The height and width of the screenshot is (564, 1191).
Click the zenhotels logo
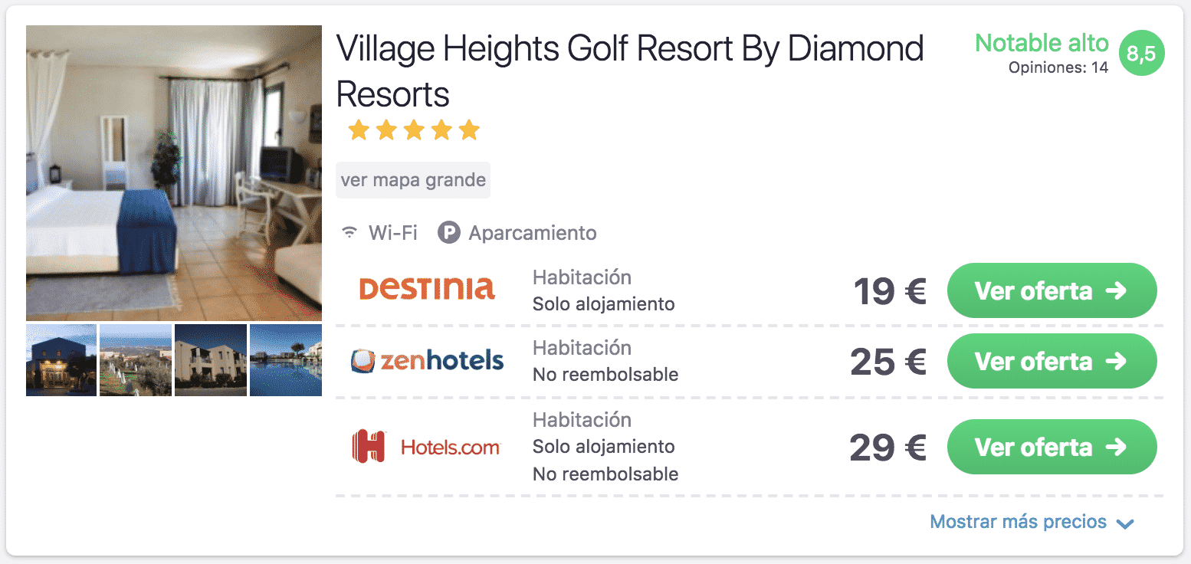(427, 360)
